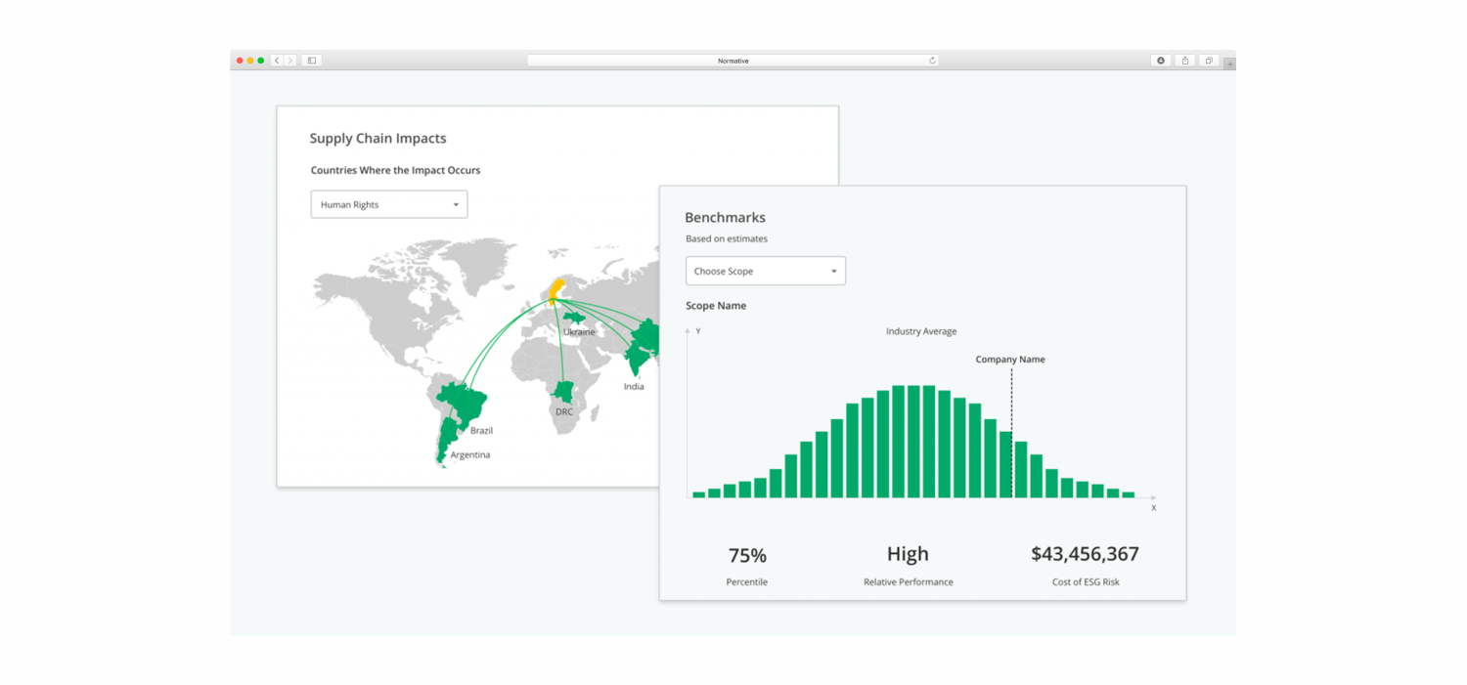This screenshot has width=1467, height=685.
Task: Click the Percentile caption
Action: (x=746, y=582)
